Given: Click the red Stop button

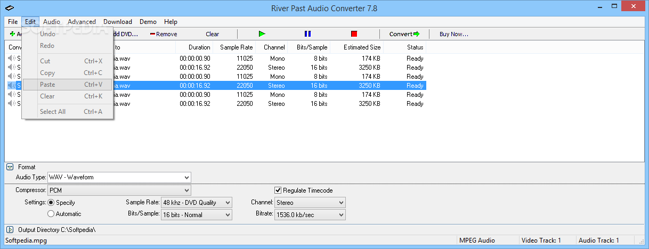Looking at the screenshot, I should (x=354, y=34).
